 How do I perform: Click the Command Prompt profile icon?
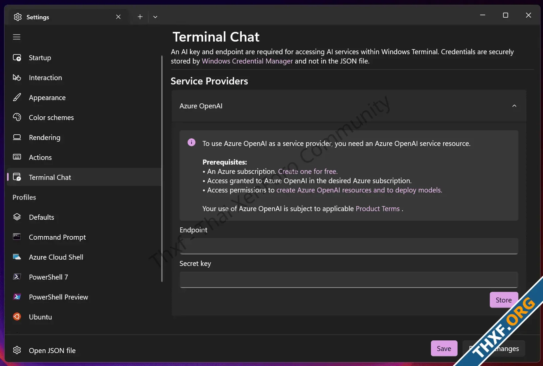(17, 237)
